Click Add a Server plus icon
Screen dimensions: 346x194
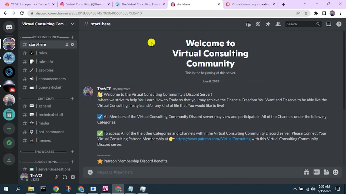pos(9,129)
